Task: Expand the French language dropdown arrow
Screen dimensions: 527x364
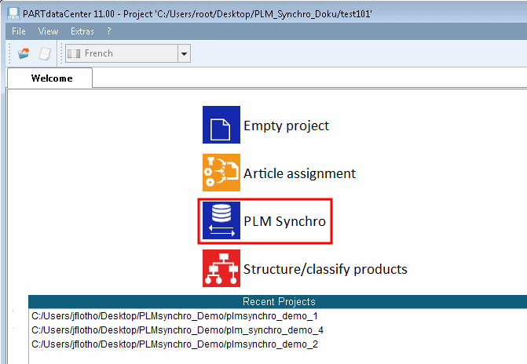Action: (185, 53)
